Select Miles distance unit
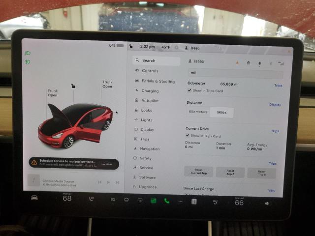Image resolution: width=315 pixels, height=236 pixels. click(222, 113)
